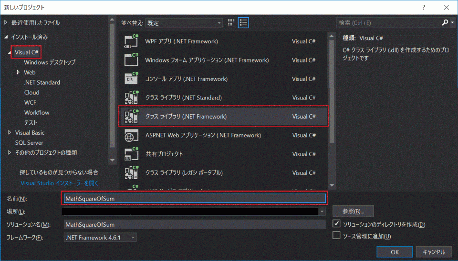458x261 pixels.
Task: Select the クラス ライブラリ (レガシ ポータブル) icon
Action: coord(131,172)
